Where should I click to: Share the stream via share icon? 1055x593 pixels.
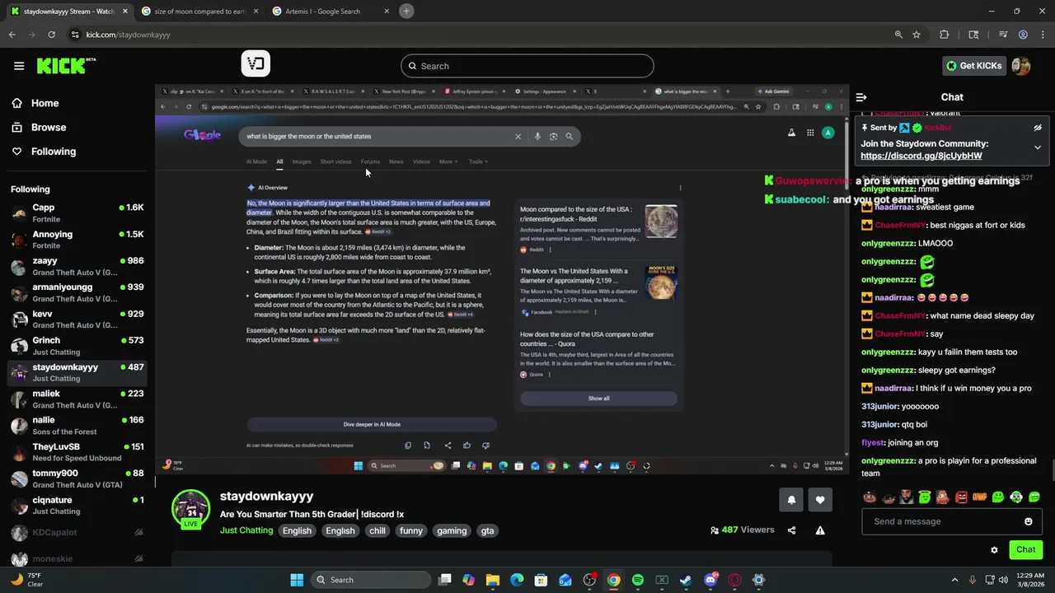pos(792,530)
